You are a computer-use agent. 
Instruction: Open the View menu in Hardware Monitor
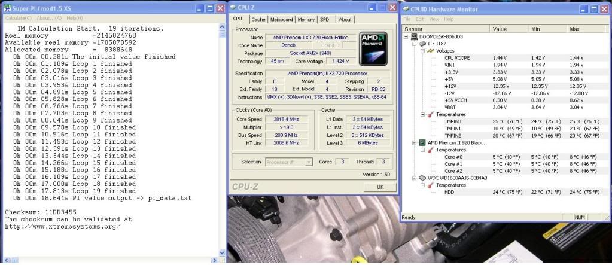click(433, 19)
